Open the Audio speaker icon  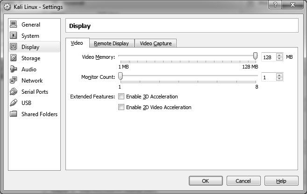coord(13,69)
